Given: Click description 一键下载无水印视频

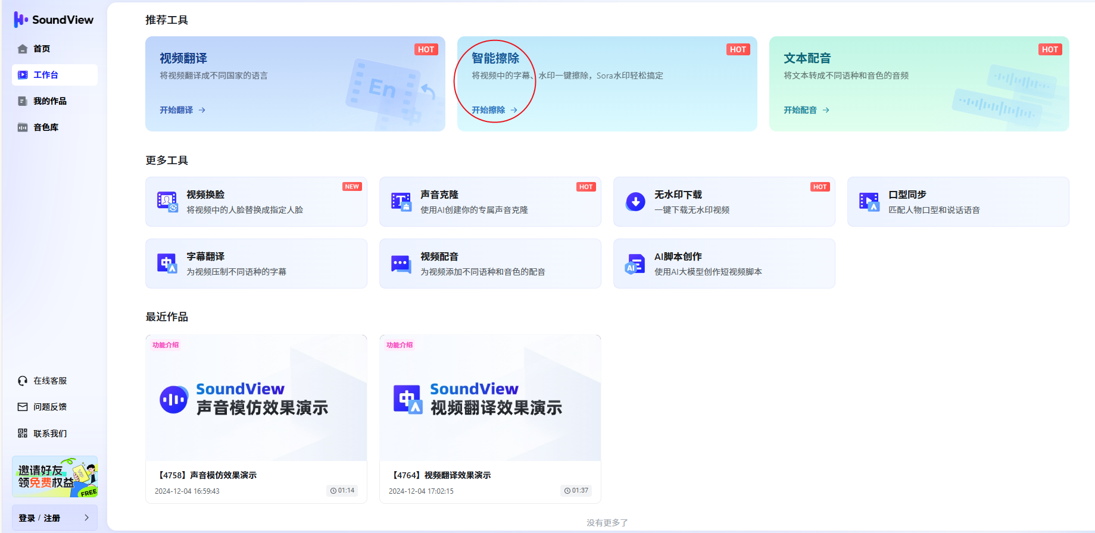Looking at the screenshot, I should (x=692, y=210).
